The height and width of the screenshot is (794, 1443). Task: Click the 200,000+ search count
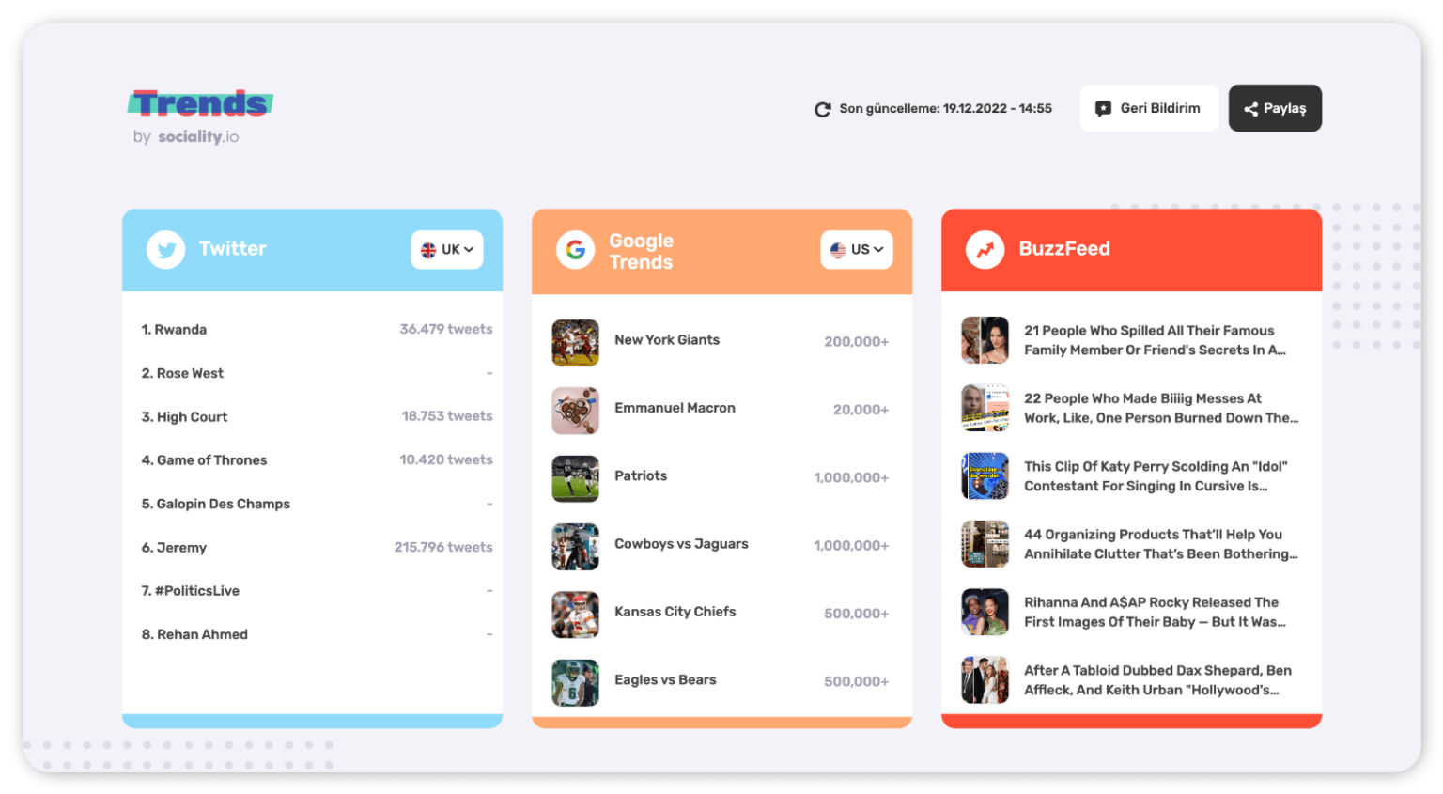857,342
